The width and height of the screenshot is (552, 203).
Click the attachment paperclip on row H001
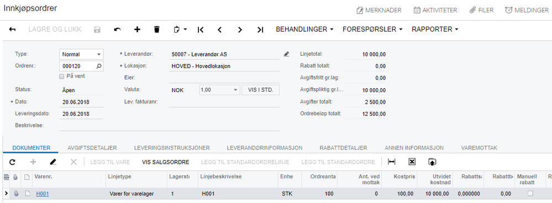(16, 194)
